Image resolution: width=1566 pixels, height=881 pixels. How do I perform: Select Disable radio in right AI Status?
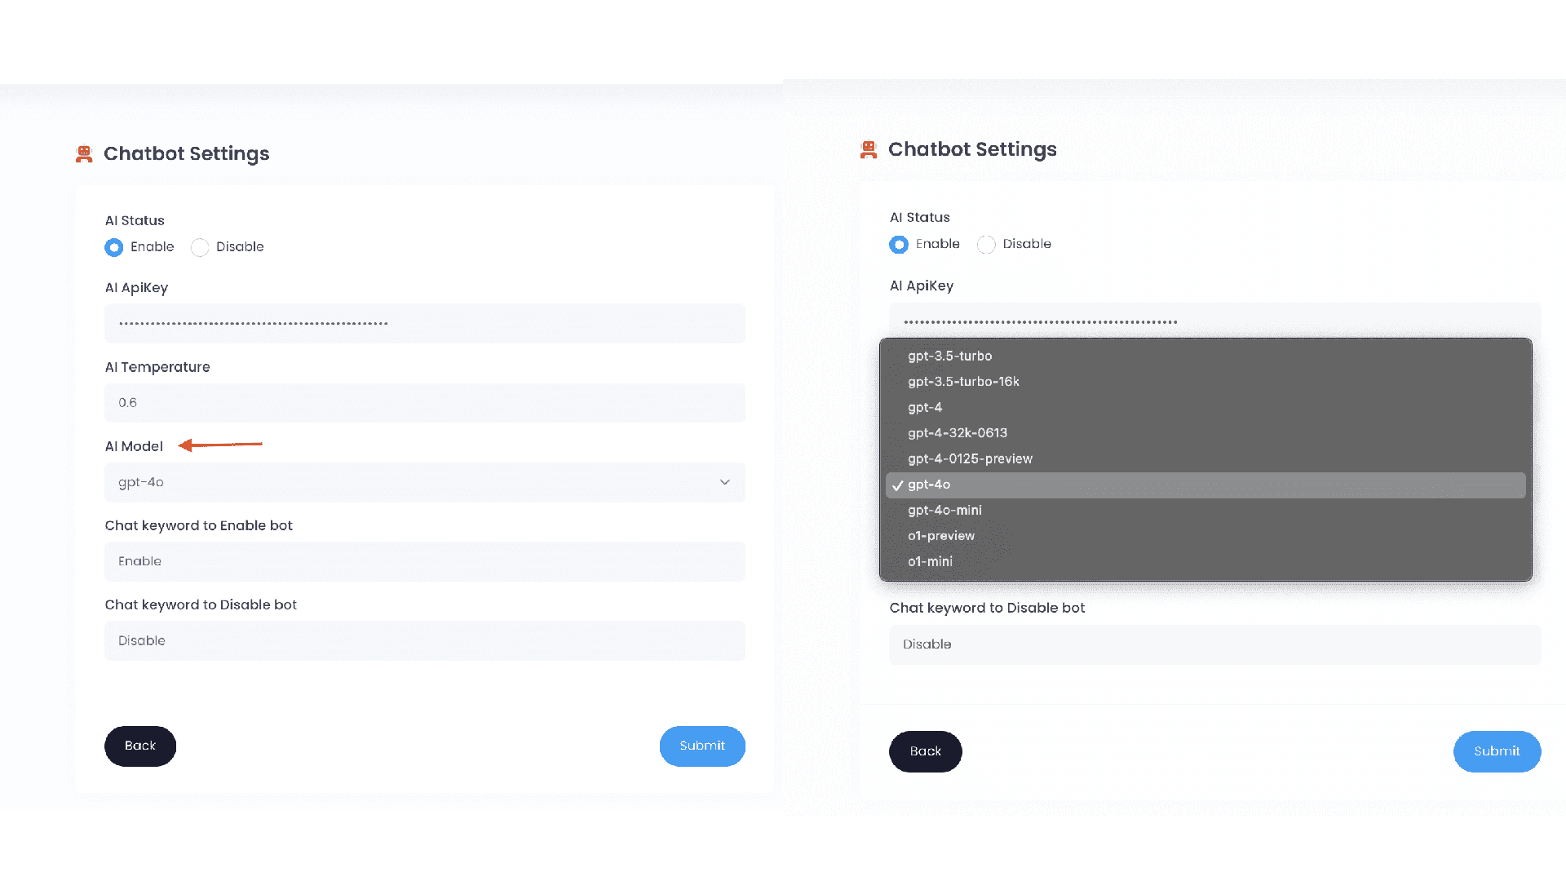[986, 245]
